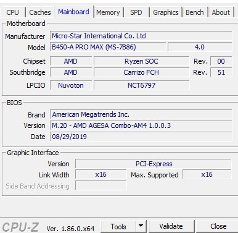Click the model revision value 4.0
The image size is (238, 233).
200,47
